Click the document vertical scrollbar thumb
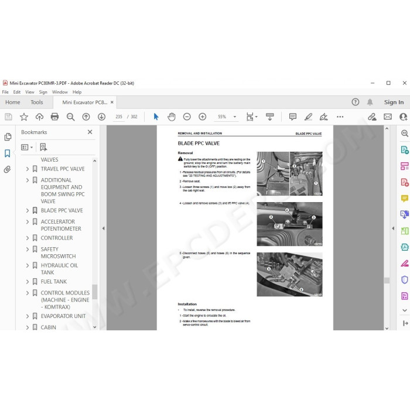Screen dimensions: 410x410 pos(387,281)
